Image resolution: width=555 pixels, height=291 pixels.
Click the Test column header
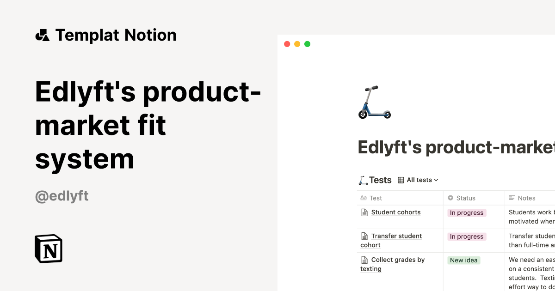click(x=376, y=198)
